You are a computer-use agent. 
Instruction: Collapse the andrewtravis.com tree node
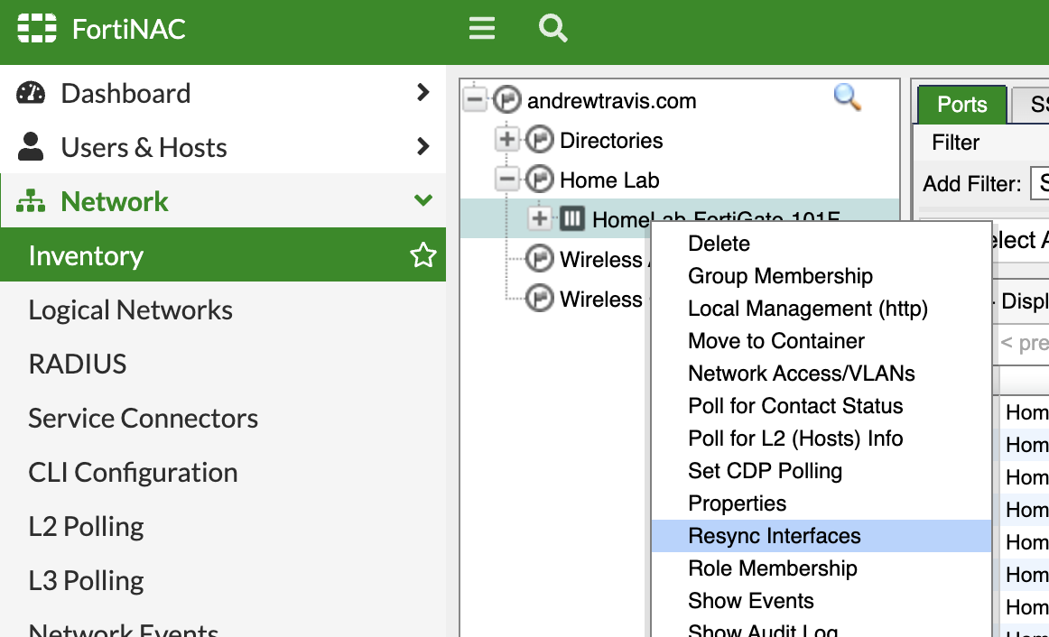pos(475,100)
